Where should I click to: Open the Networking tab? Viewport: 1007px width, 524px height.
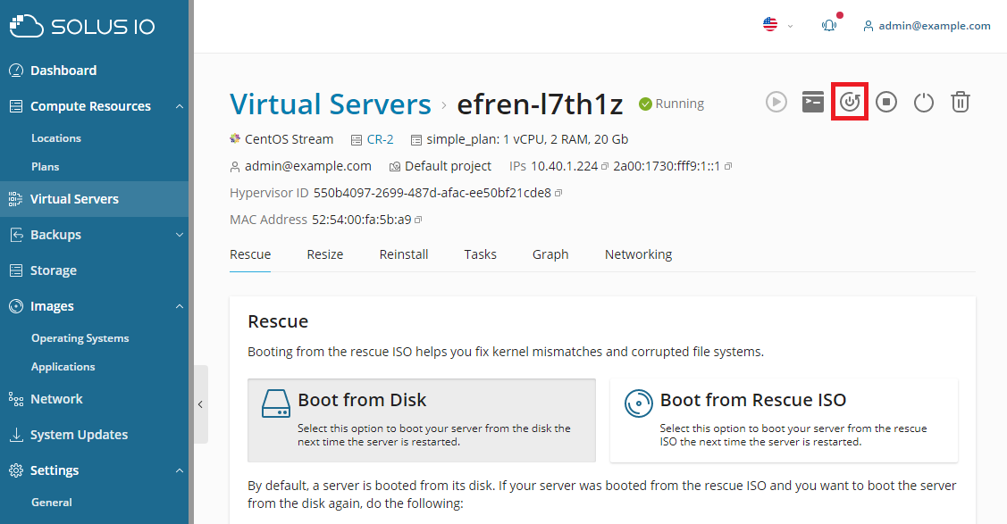tap(638, 254)
